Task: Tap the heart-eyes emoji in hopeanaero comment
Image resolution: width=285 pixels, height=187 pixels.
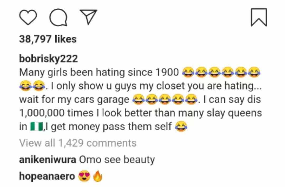Action: tap(84, 176)
